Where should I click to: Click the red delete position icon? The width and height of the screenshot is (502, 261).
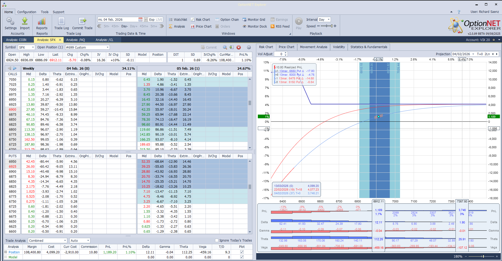pos(239,47)
